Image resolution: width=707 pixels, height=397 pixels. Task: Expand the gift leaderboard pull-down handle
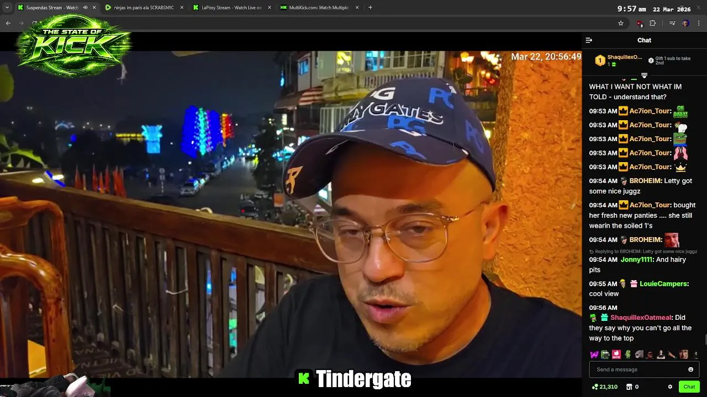click(x=644, y=75)
